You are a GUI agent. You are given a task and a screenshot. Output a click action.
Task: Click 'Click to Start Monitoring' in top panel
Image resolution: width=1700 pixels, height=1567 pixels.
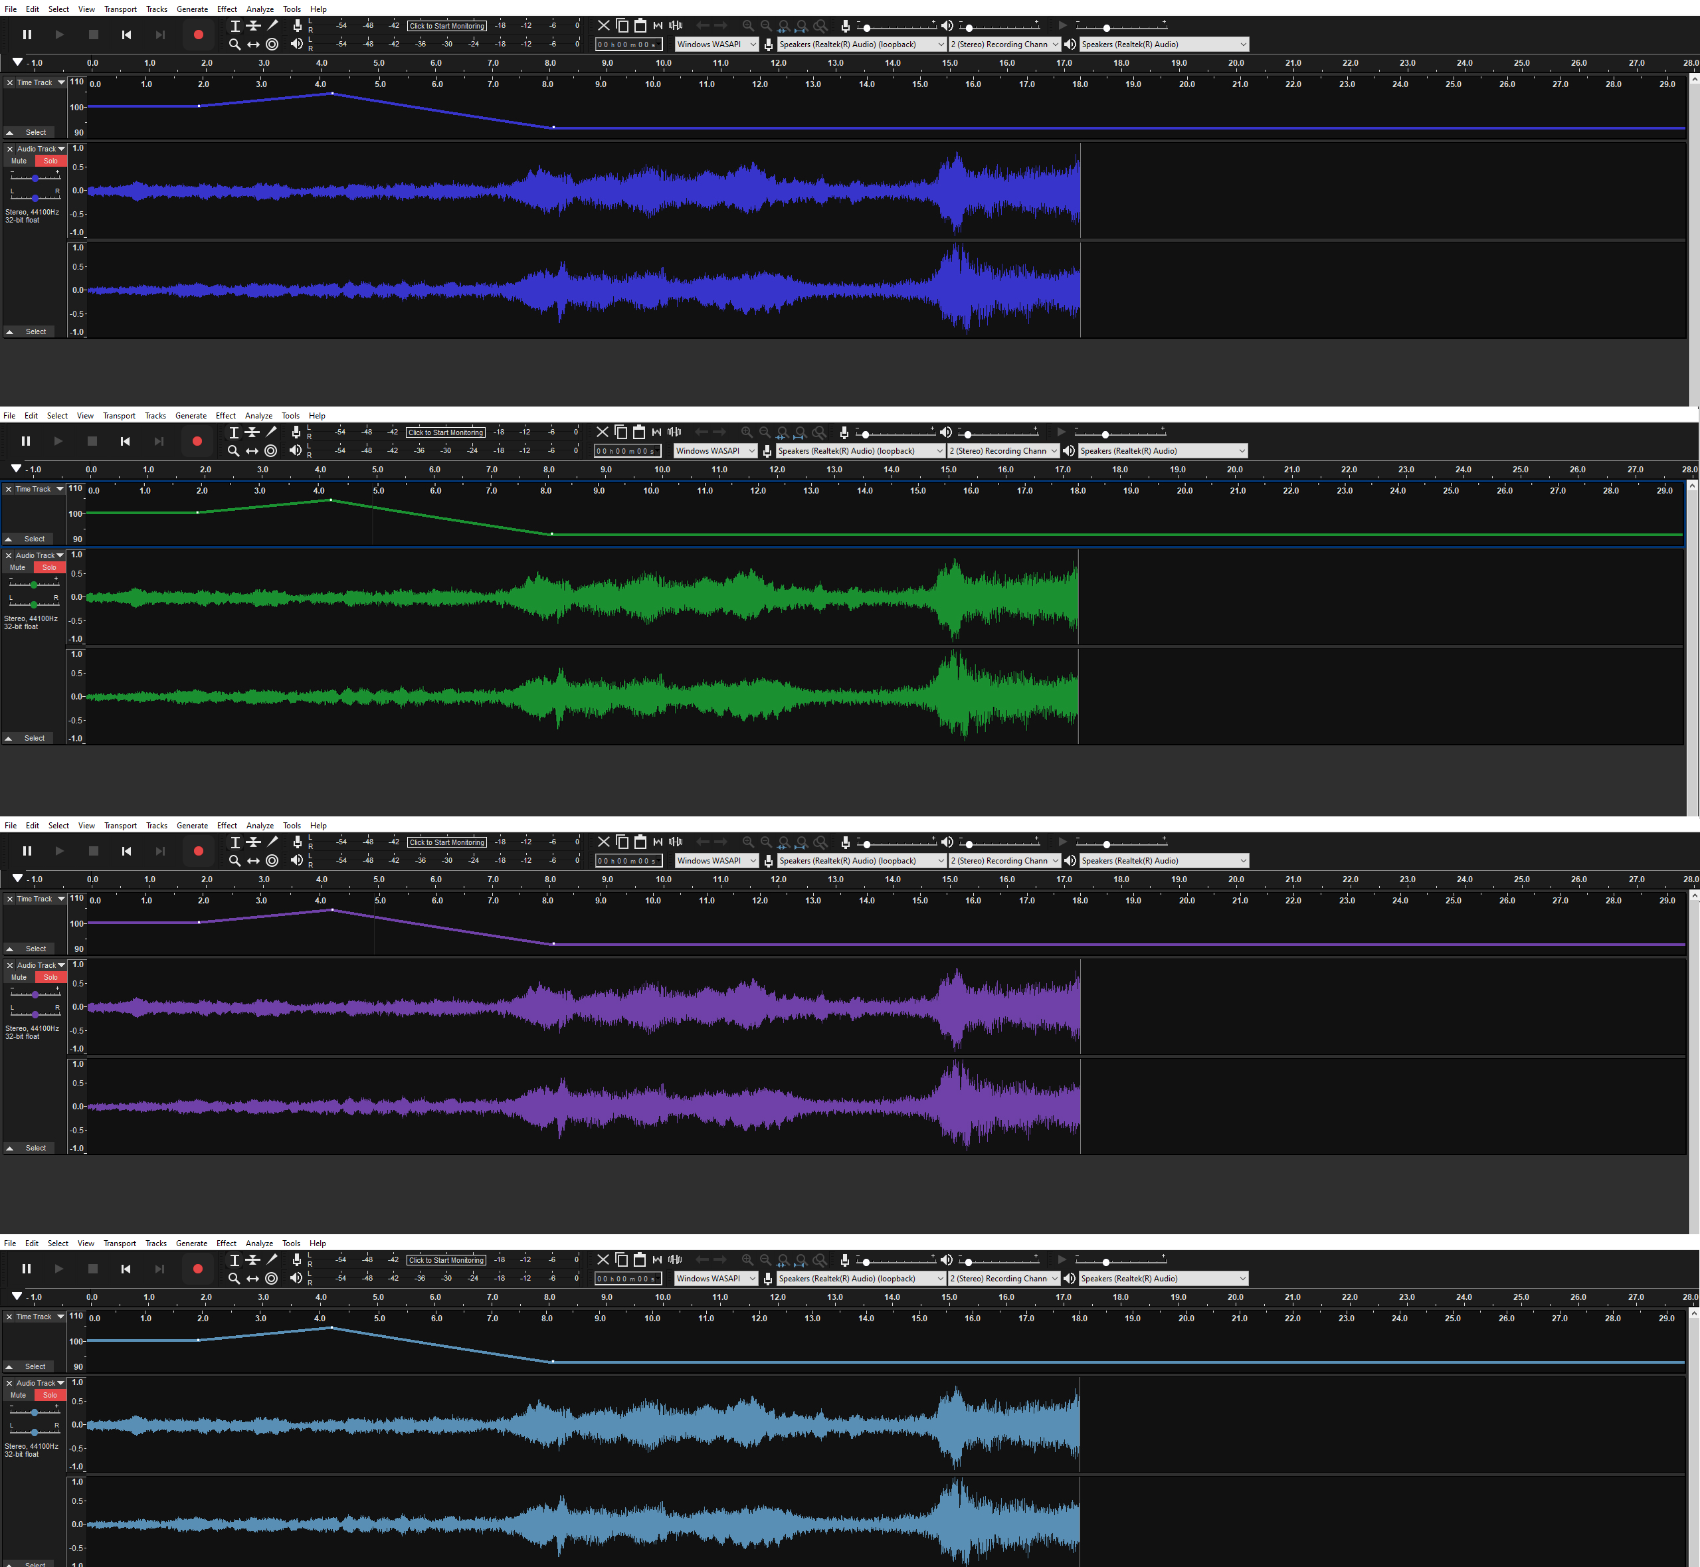point(447,27)
